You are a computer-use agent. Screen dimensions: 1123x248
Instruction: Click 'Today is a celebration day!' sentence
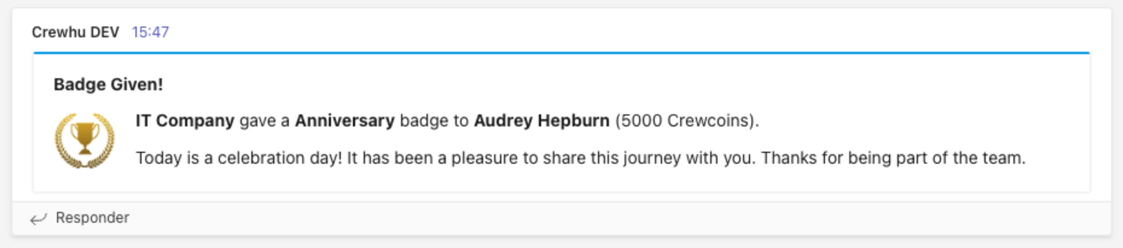pos(239,158)
